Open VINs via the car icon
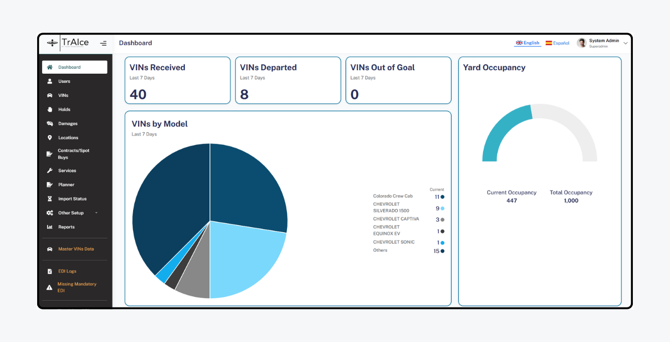This screenshot has height=342, width=670. tap(50, 95)
